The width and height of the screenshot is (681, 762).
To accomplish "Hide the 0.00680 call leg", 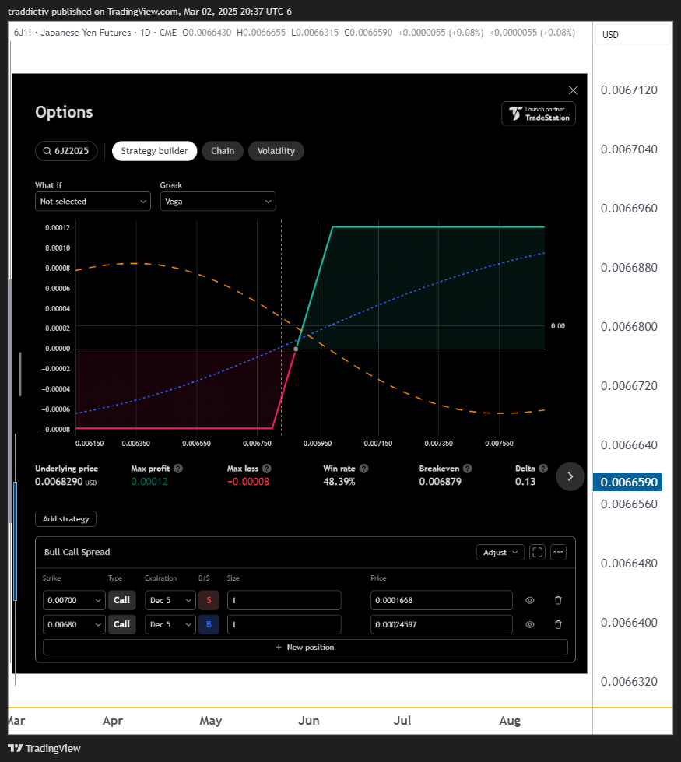I will [x=530, y=624].
